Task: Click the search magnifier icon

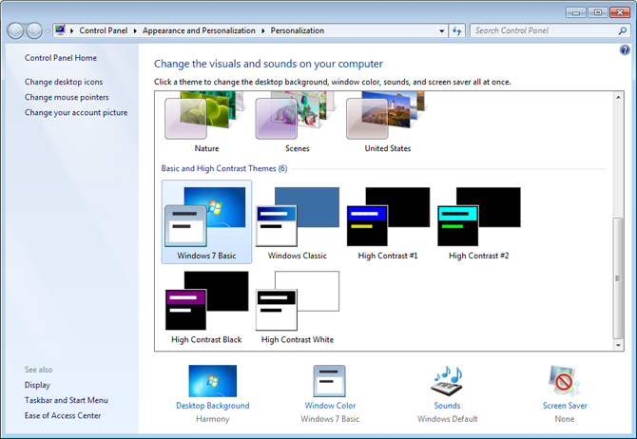Action: tap(623, 30)
